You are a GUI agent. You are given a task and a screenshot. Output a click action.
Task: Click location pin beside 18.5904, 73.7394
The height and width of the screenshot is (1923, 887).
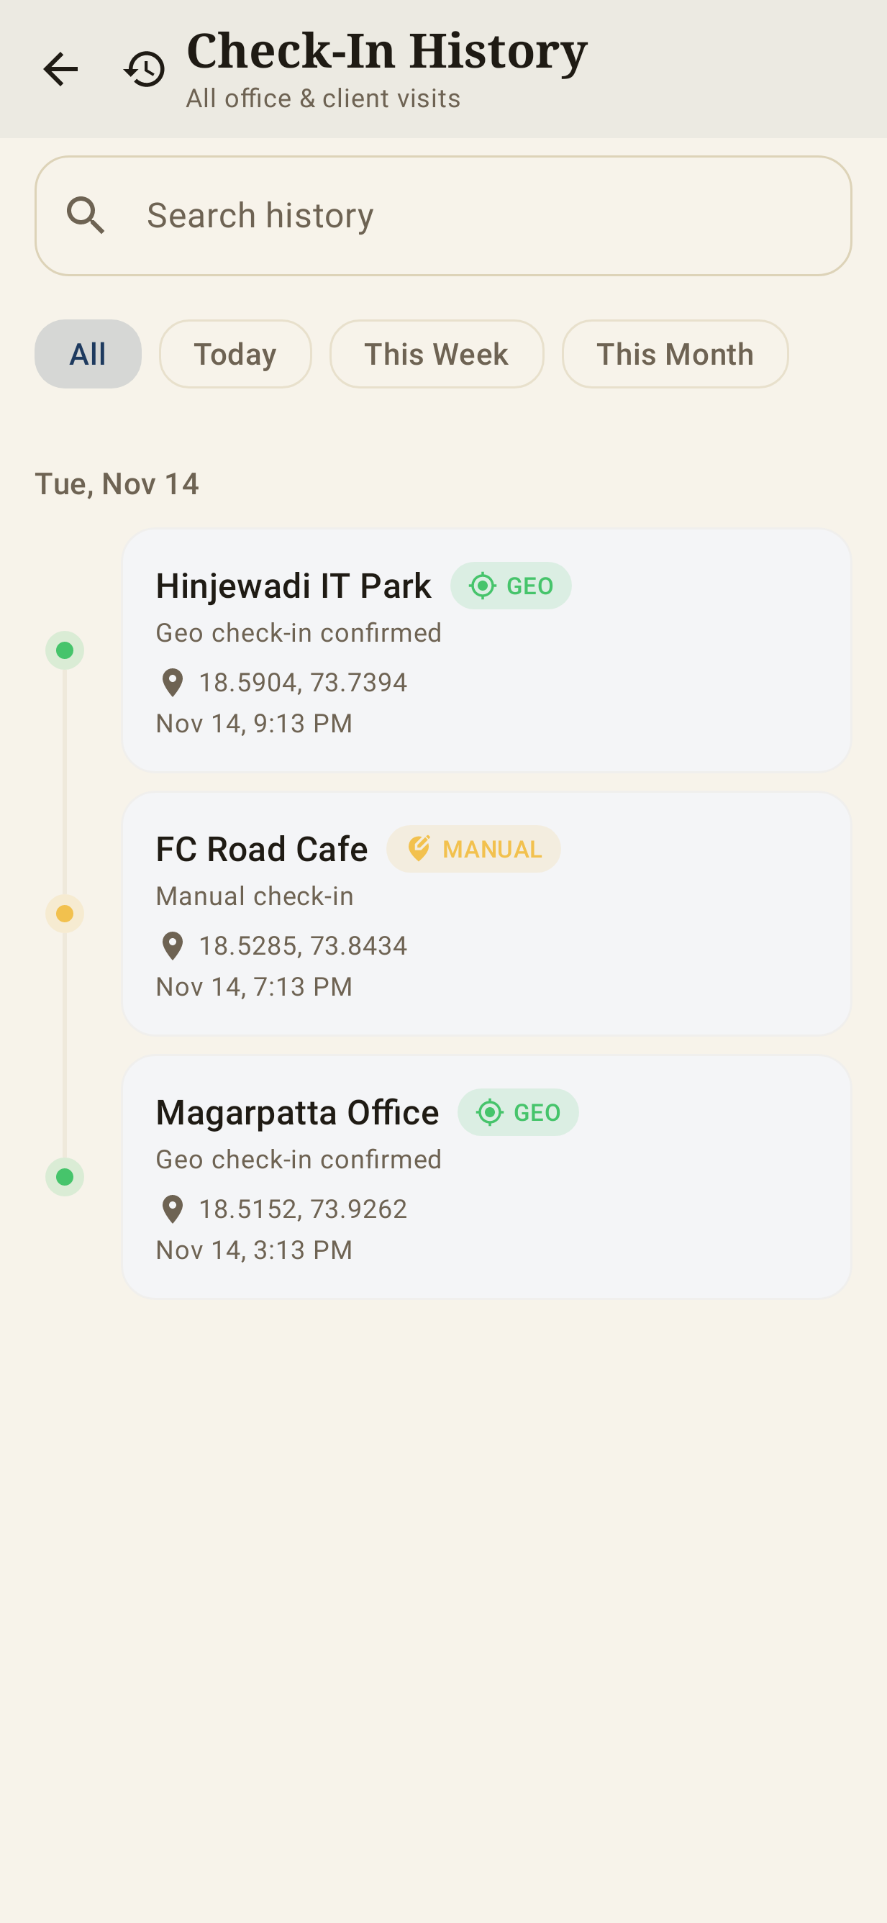tap(173, 682)
